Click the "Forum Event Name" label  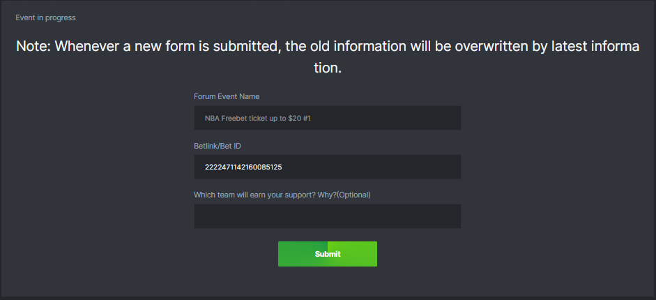pyautogui.click(x=227, y=96)
